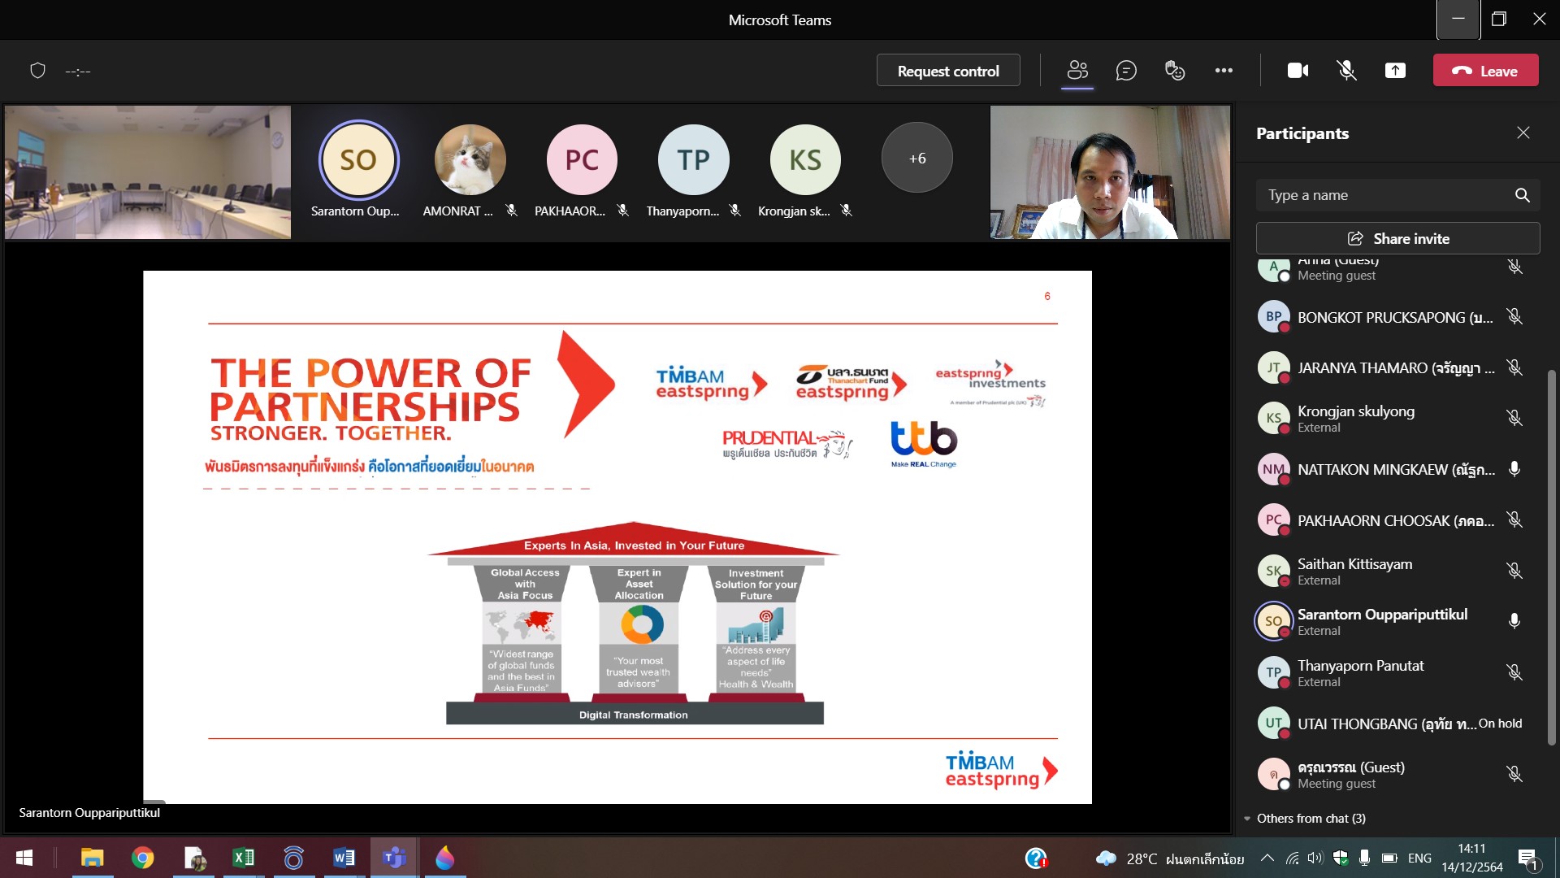Image resolution: width=1560 pixels, height=878 pixels.
Task: Click the participants list scrollbar
Action: pyautogui.click(x=1551, y=557)
